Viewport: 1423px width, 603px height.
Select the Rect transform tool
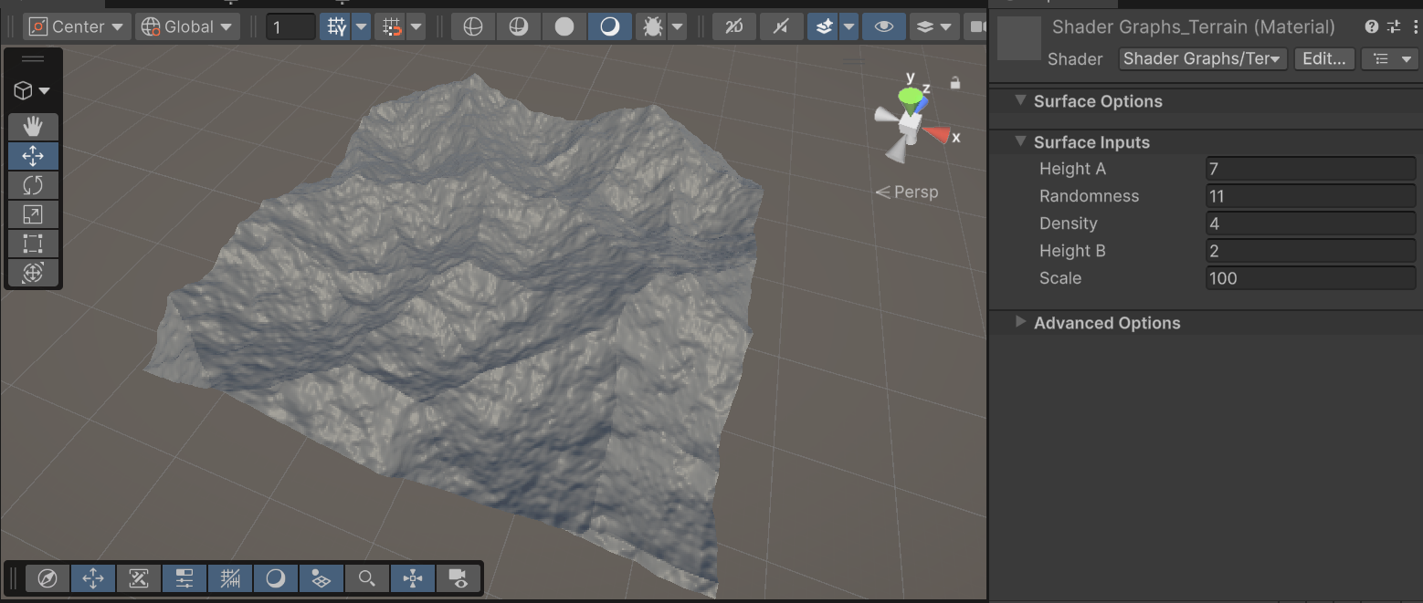pyautogui.click(x=33, y=244)
